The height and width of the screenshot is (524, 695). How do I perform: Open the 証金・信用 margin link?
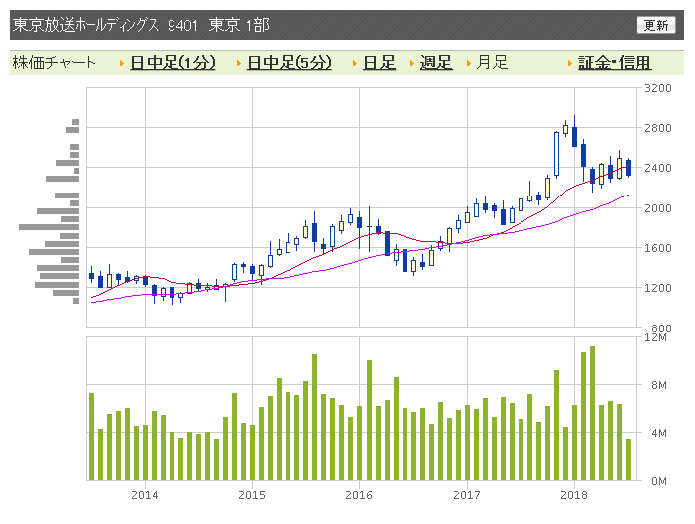click(615, 63)
